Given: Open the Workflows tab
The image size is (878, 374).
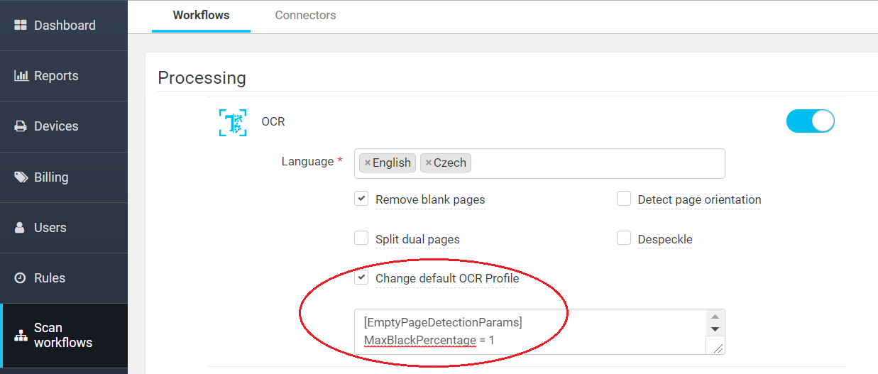Looking at the screenshot, I should tap(201, 15).
